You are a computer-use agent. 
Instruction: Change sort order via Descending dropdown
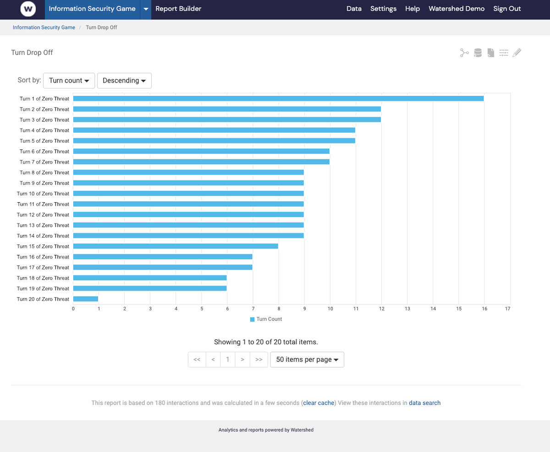pyautogui.click(x=124, y=80)
